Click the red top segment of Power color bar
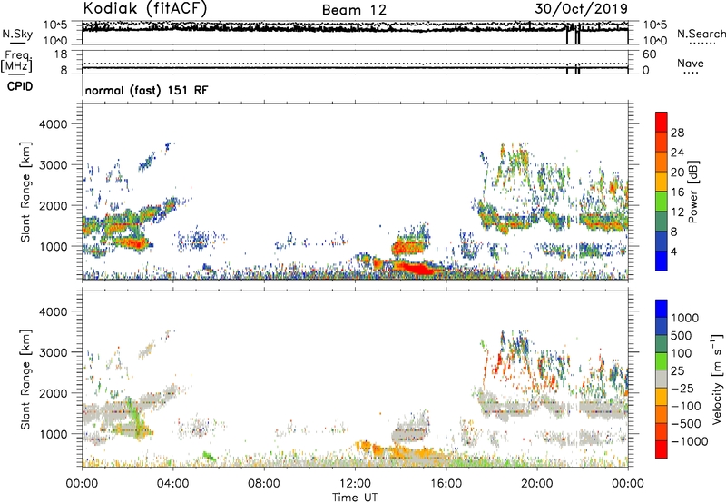The width and height of the screenshot is (726, 503). (x=662, y=122)
